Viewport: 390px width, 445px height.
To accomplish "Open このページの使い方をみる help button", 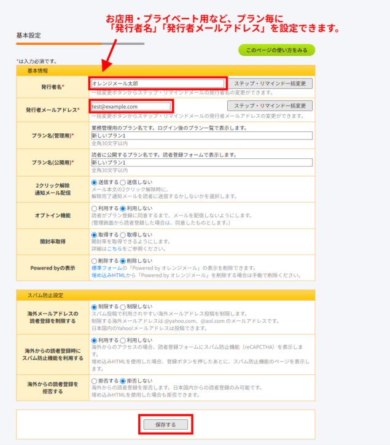I will [x=276, y=50].
